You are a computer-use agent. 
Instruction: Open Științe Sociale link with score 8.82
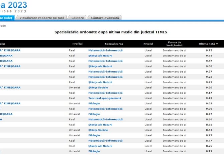pos(98,130)
